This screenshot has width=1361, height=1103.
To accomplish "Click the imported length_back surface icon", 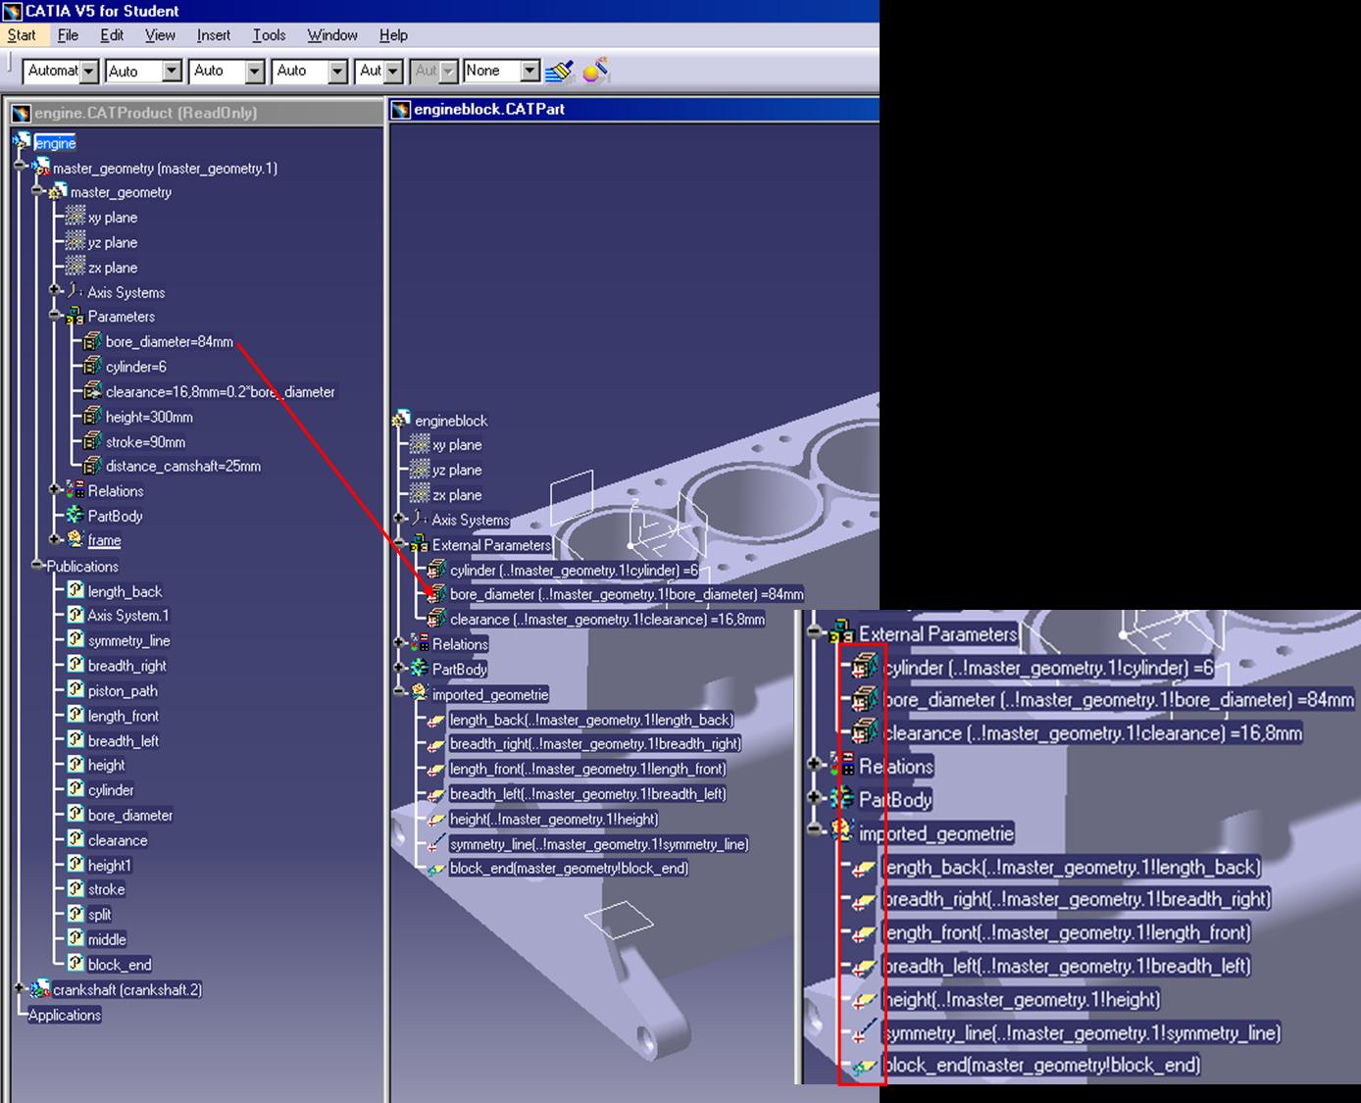I will pyautogui.click(x=436, y=720).
